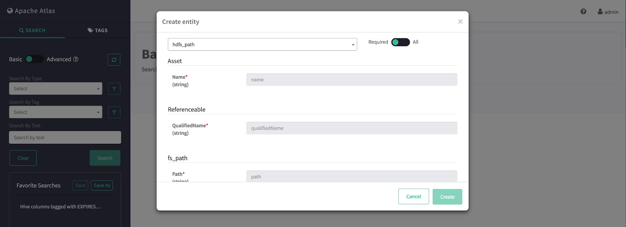The height and width of the screenshot is (227, 626).
Task: Click the Favorite Searches heading
Action: click(38, 186)
